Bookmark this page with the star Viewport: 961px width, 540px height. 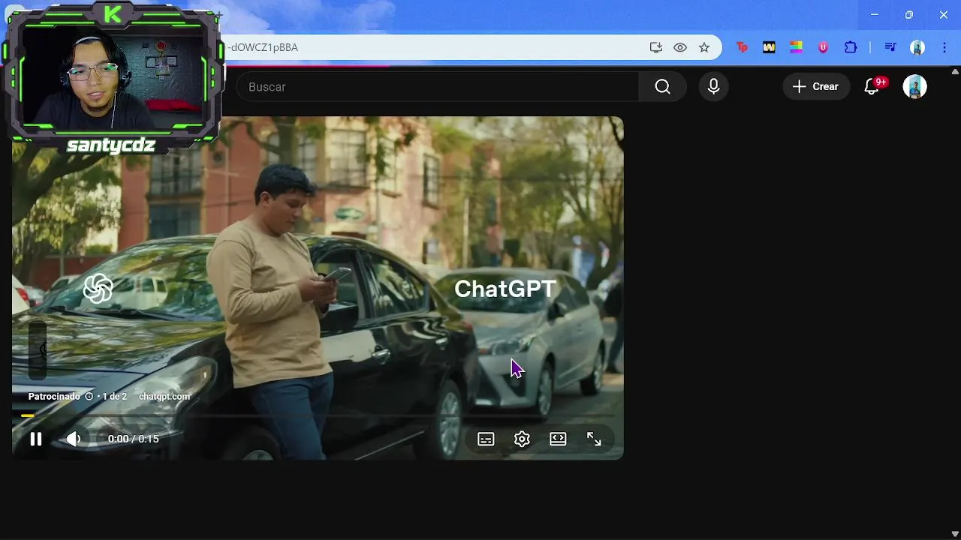(x=704, y=47)
